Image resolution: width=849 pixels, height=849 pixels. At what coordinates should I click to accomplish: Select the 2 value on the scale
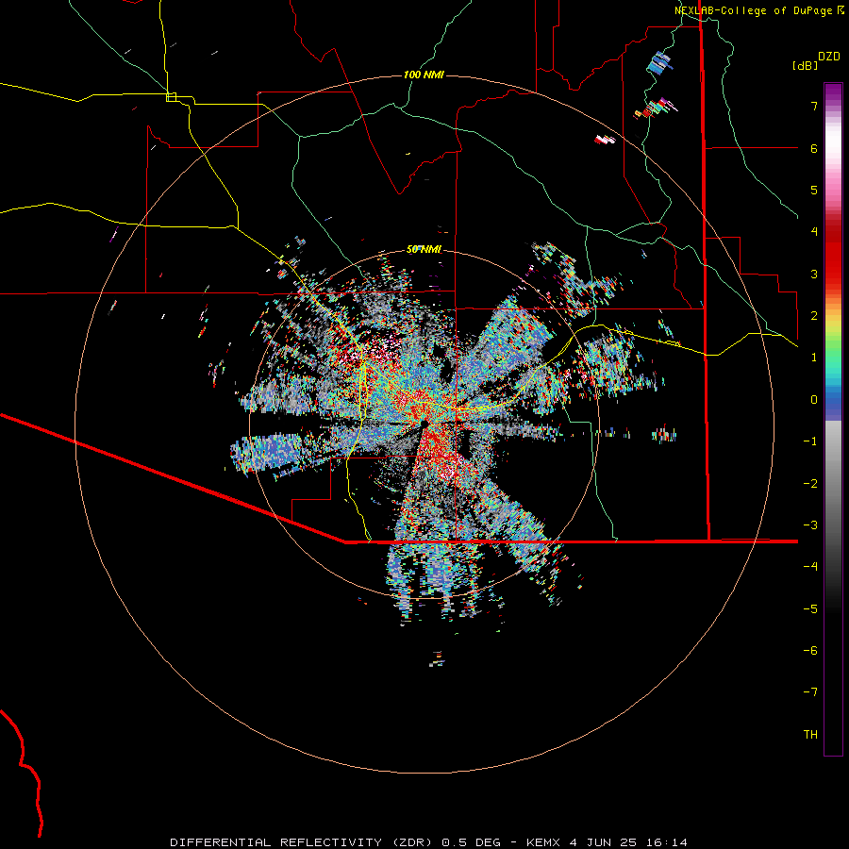tap(814, 316)
